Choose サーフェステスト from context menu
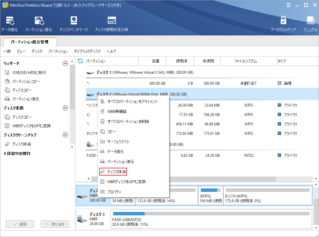The height and width of the screenshot is (237, 319). [x=134, y=142]
